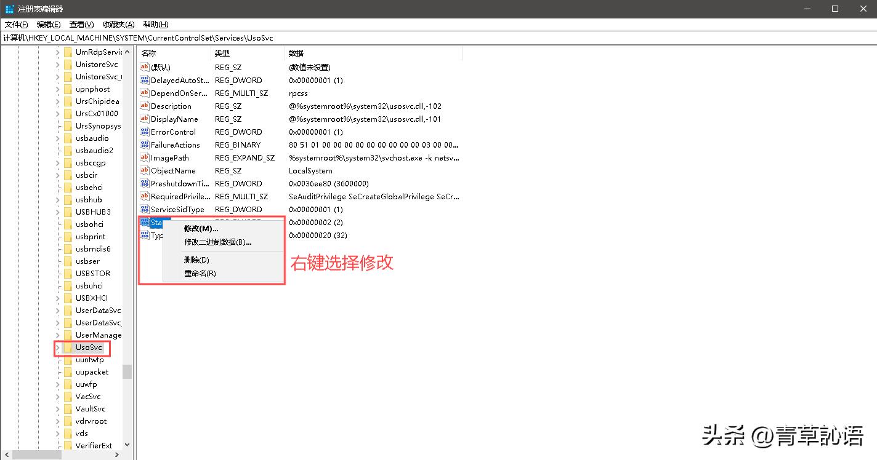Click the ImagePath string value icon
Screen dimensions: 877x460
[145, 158]
